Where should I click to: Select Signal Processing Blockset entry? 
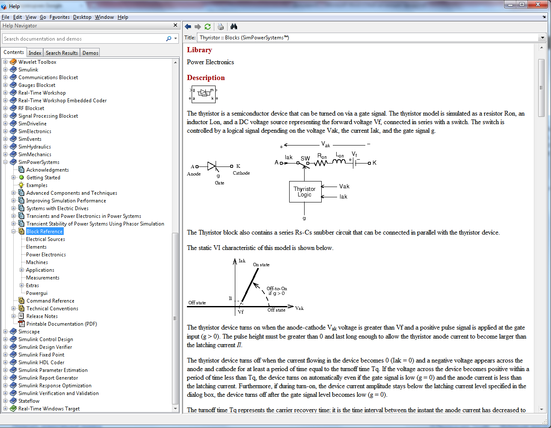[x=48, y=116]
